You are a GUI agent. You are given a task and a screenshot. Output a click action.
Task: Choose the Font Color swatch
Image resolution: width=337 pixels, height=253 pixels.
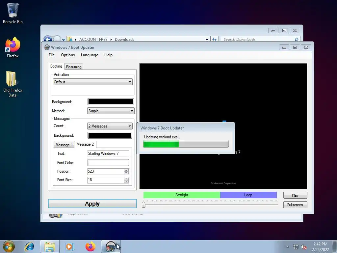click(x=108, y=162)
